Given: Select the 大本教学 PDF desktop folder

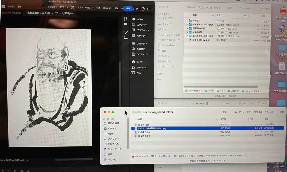Looking at the screenshot, I should pos(283,48).
